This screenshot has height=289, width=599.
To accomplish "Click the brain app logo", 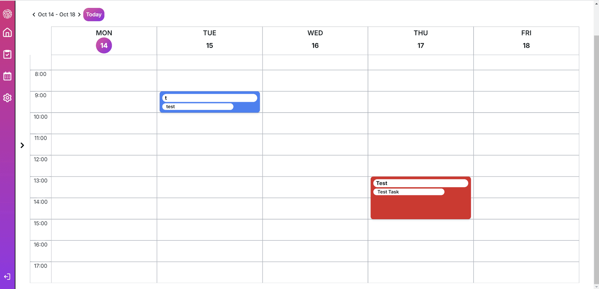I will [7, 14].
